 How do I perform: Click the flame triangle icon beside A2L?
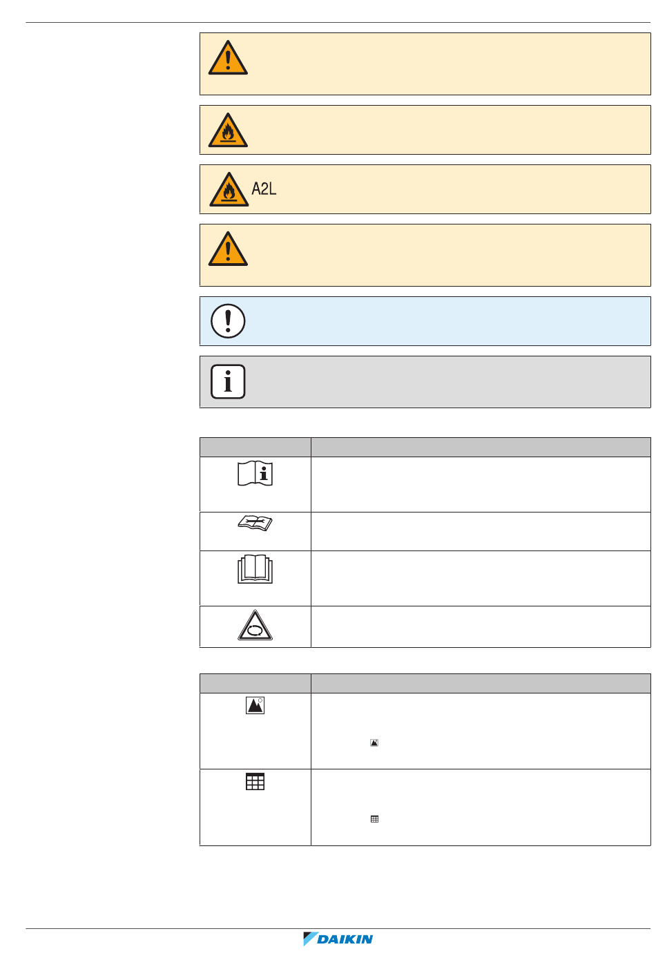(229, 189)
